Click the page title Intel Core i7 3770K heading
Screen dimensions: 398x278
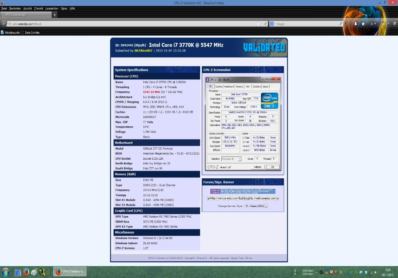[186, 45]
